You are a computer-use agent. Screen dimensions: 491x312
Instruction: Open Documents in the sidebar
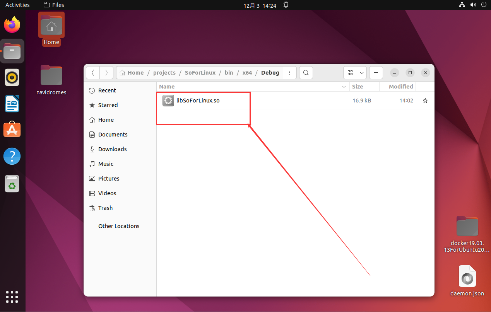click(x=120, y=135)
